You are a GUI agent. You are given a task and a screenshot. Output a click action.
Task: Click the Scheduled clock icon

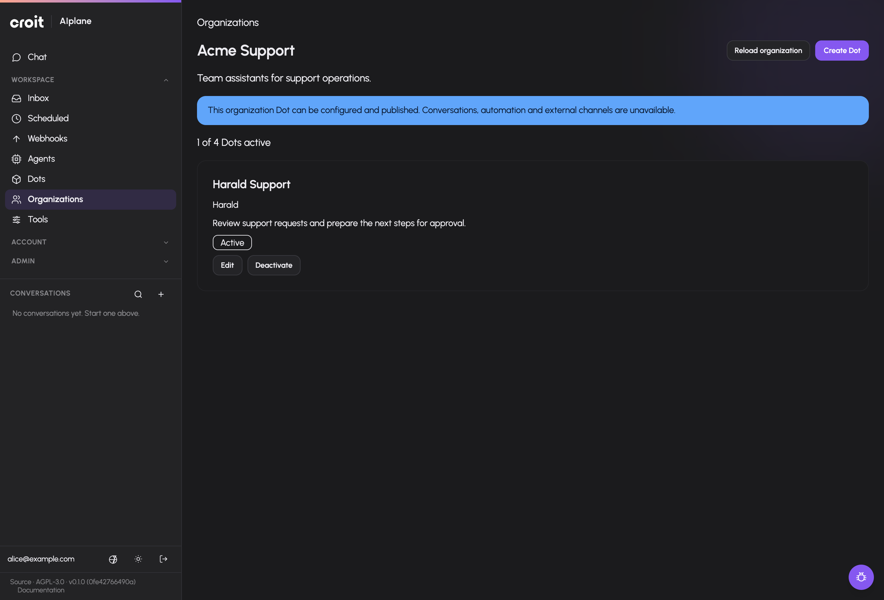16,118
